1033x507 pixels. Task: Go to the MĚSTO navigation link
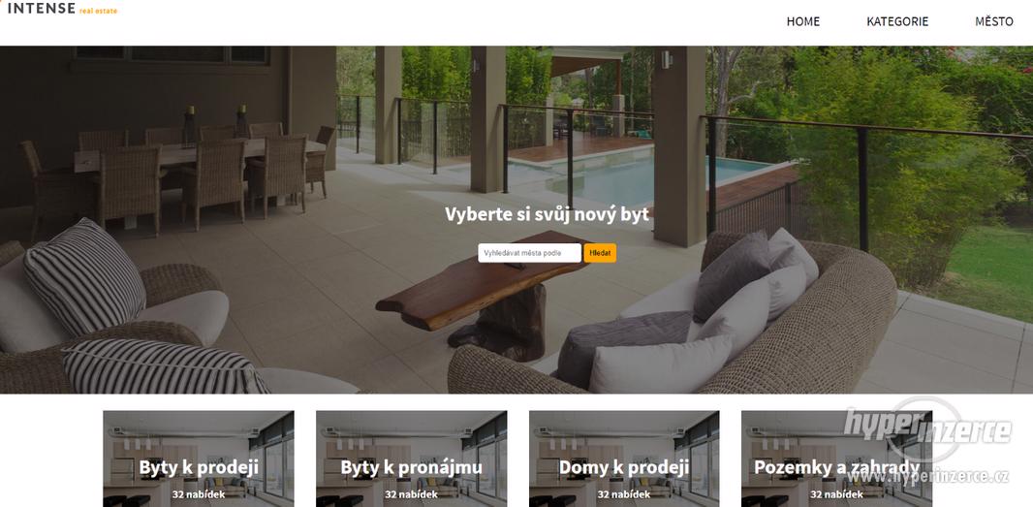(x=994, y=21)
